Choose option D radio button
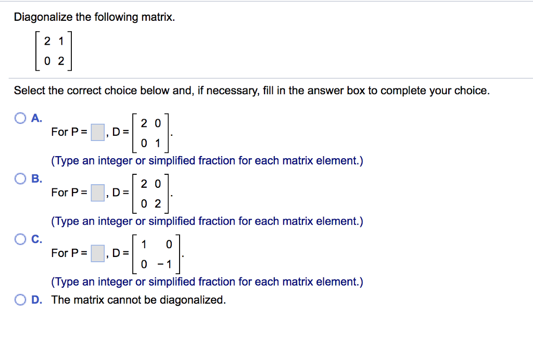 (x=20, y=300)
